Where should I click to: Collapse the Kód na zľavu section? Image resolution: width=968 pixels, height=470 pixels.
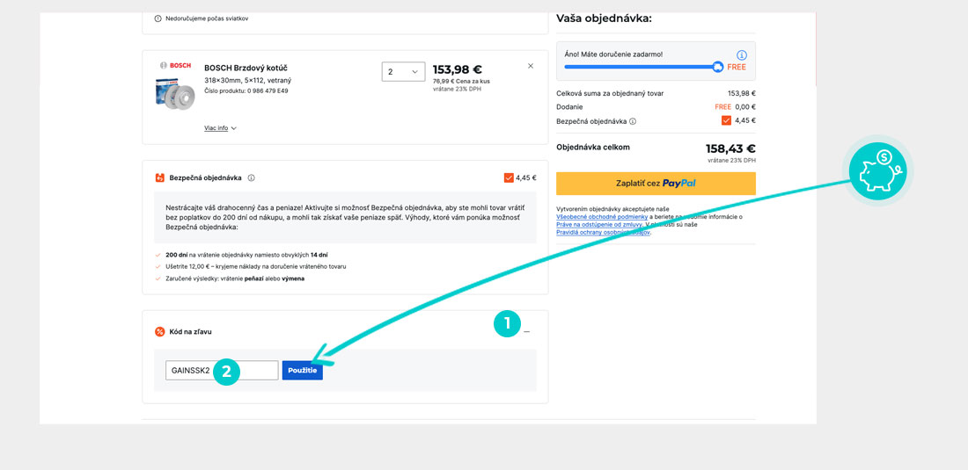click(x=527, y=332)
